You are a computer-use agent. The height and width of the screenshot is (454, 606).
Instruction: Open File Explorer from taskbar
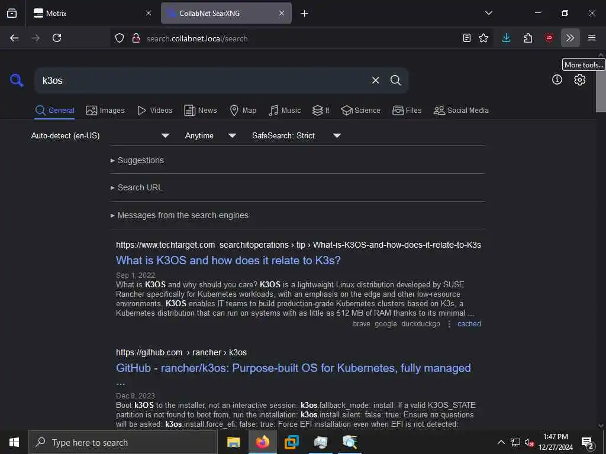233,442
